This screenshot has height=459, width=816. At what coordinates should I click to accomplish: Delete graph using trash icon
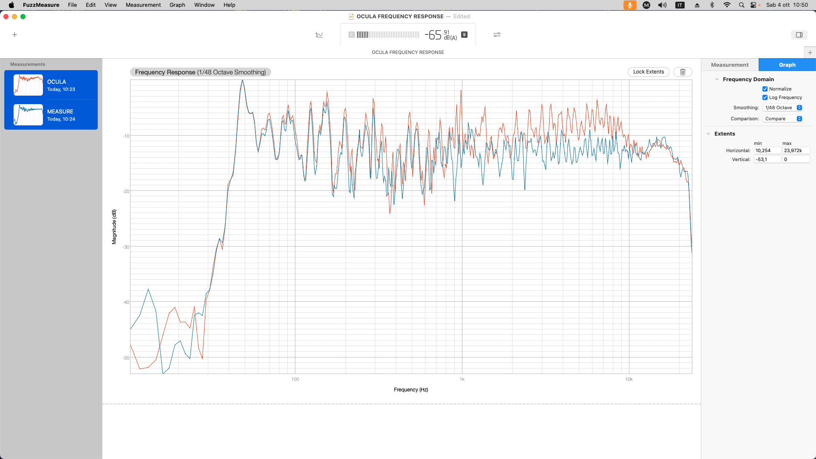pos(683,72)
